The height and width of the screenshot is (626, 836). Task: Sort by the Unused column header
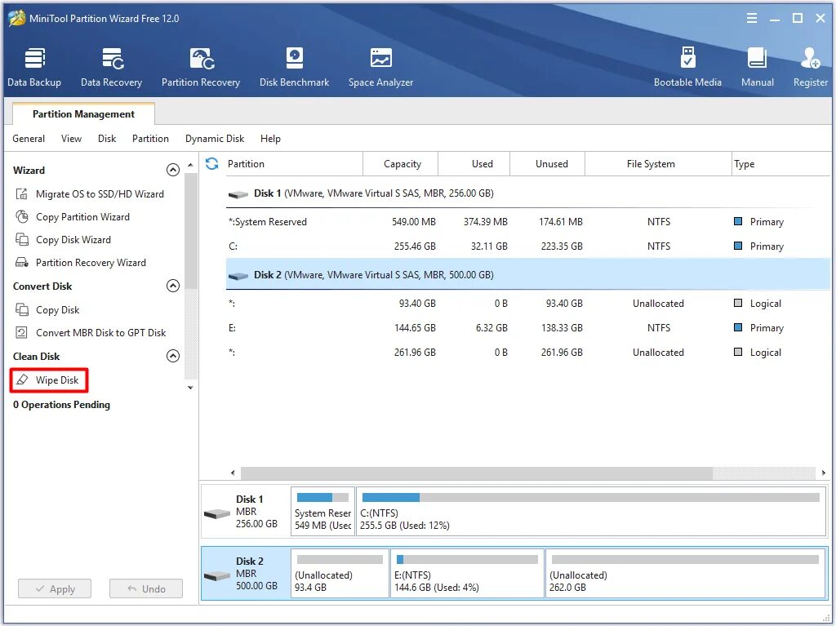tap(548, 164)
